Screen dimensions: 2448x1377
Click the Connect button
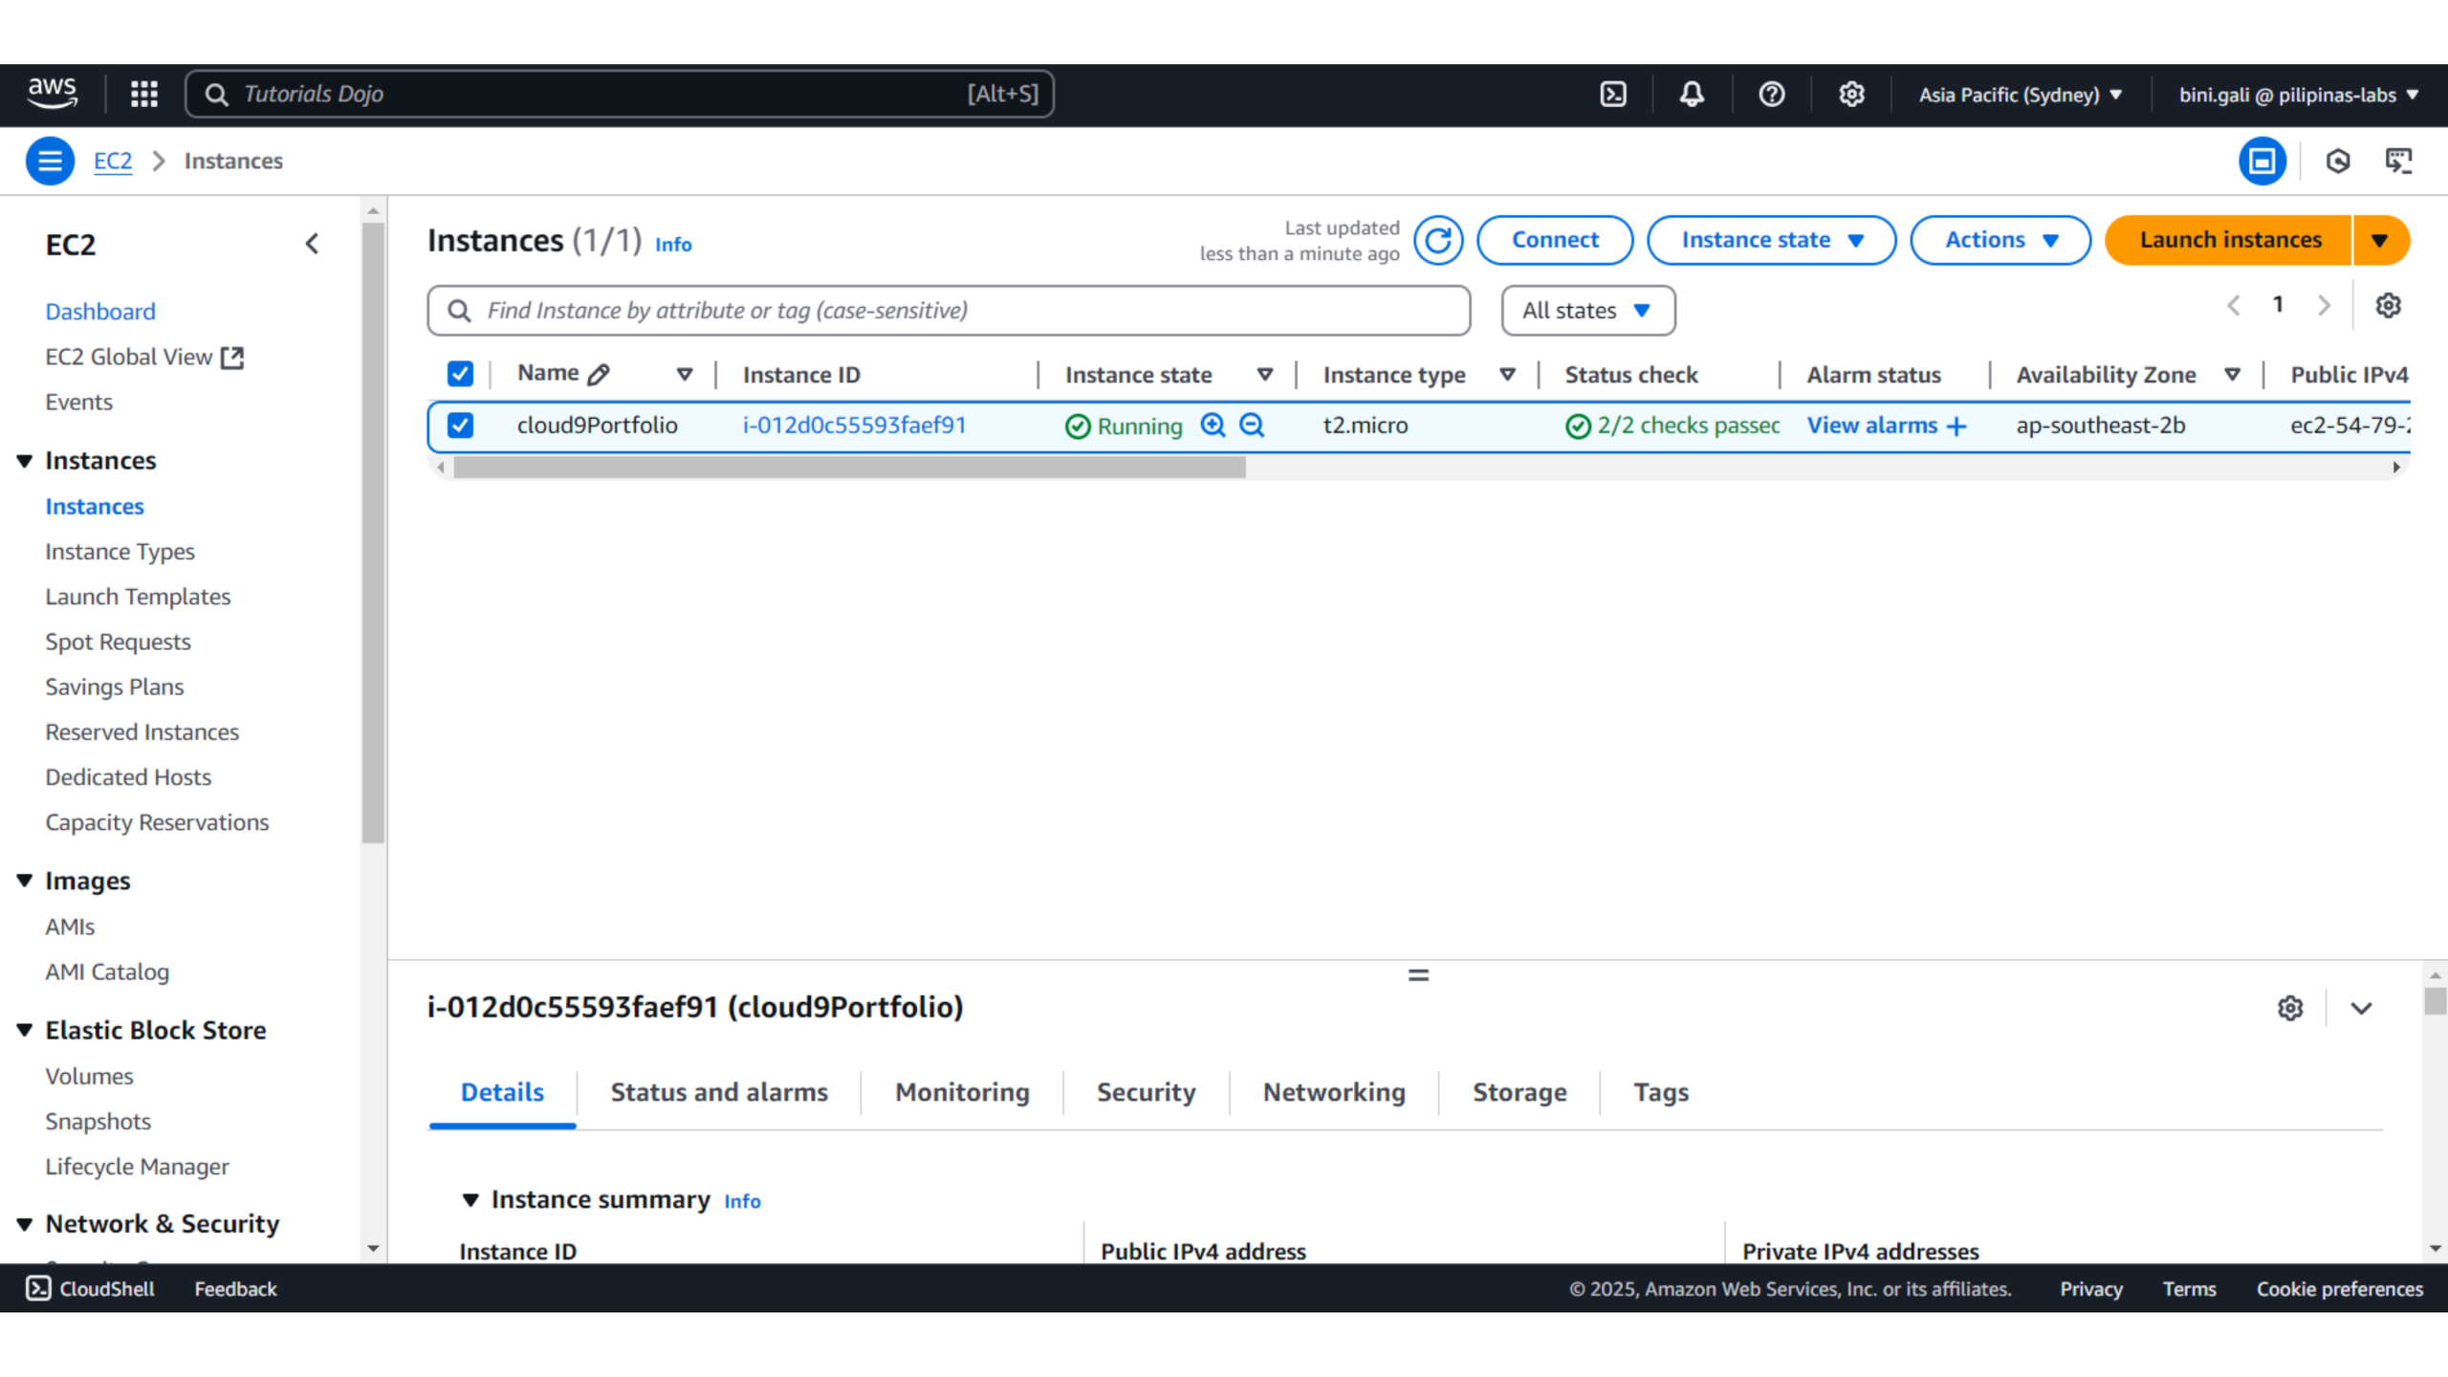coord(1554,240)
